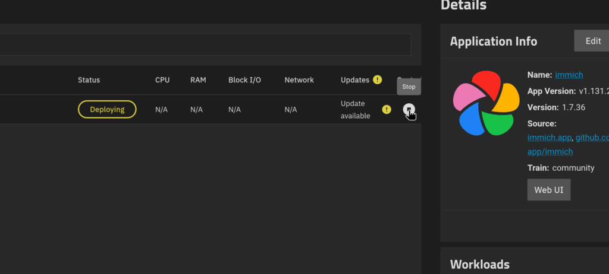Screen dimensions: 609x274
Task: Open the github.co source link
Action: 592,138
